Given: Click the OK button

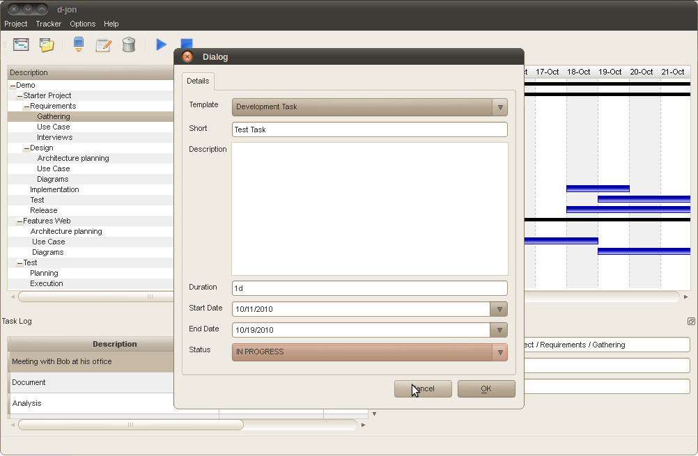Looking at the screenshot, I should pyautogui.click(x=486, y=389).
